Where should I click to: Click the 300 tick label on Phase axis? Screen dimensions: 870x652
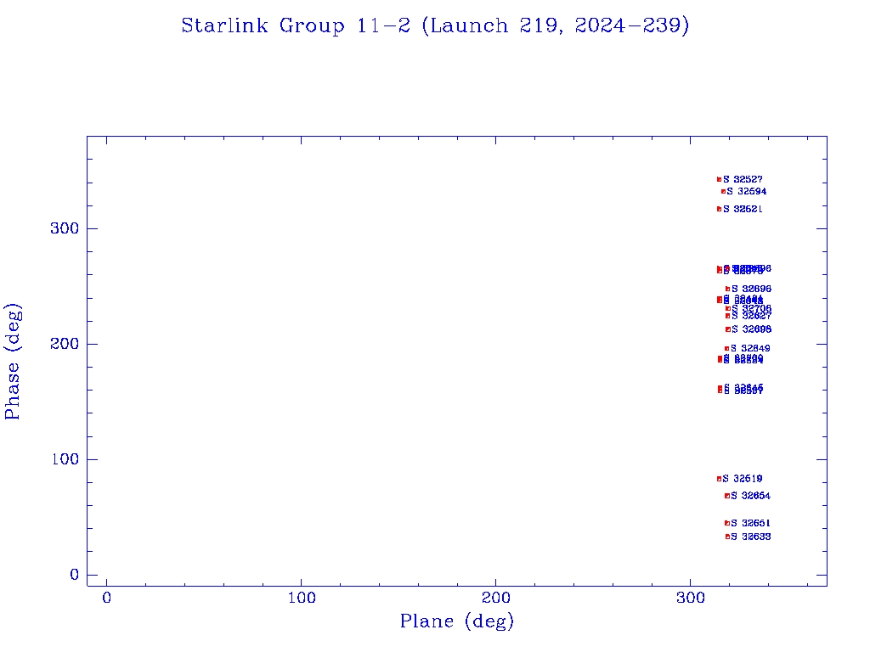65,228
